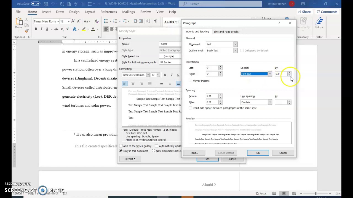Click the Share button
The width and height of the screenshot is (353, 198).
click(304, 12)
